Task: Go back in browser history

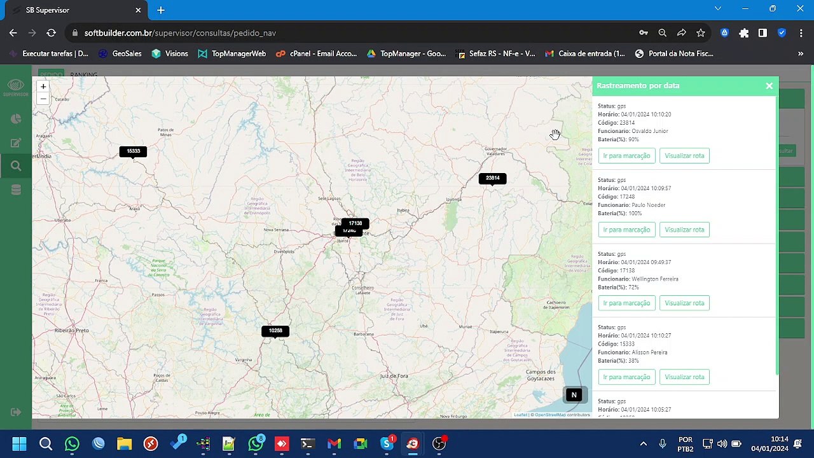Action: coord(13,33)
